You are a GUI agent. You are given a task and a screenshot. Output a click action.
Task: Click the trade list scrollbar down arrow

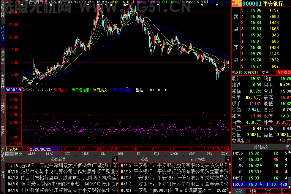point(289,187)
